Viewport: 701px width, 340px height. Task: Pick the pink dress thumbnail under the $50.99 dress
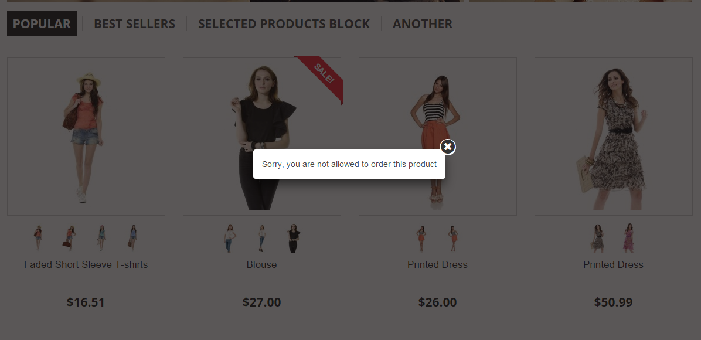pyautogui.click(x=629, y=238)
